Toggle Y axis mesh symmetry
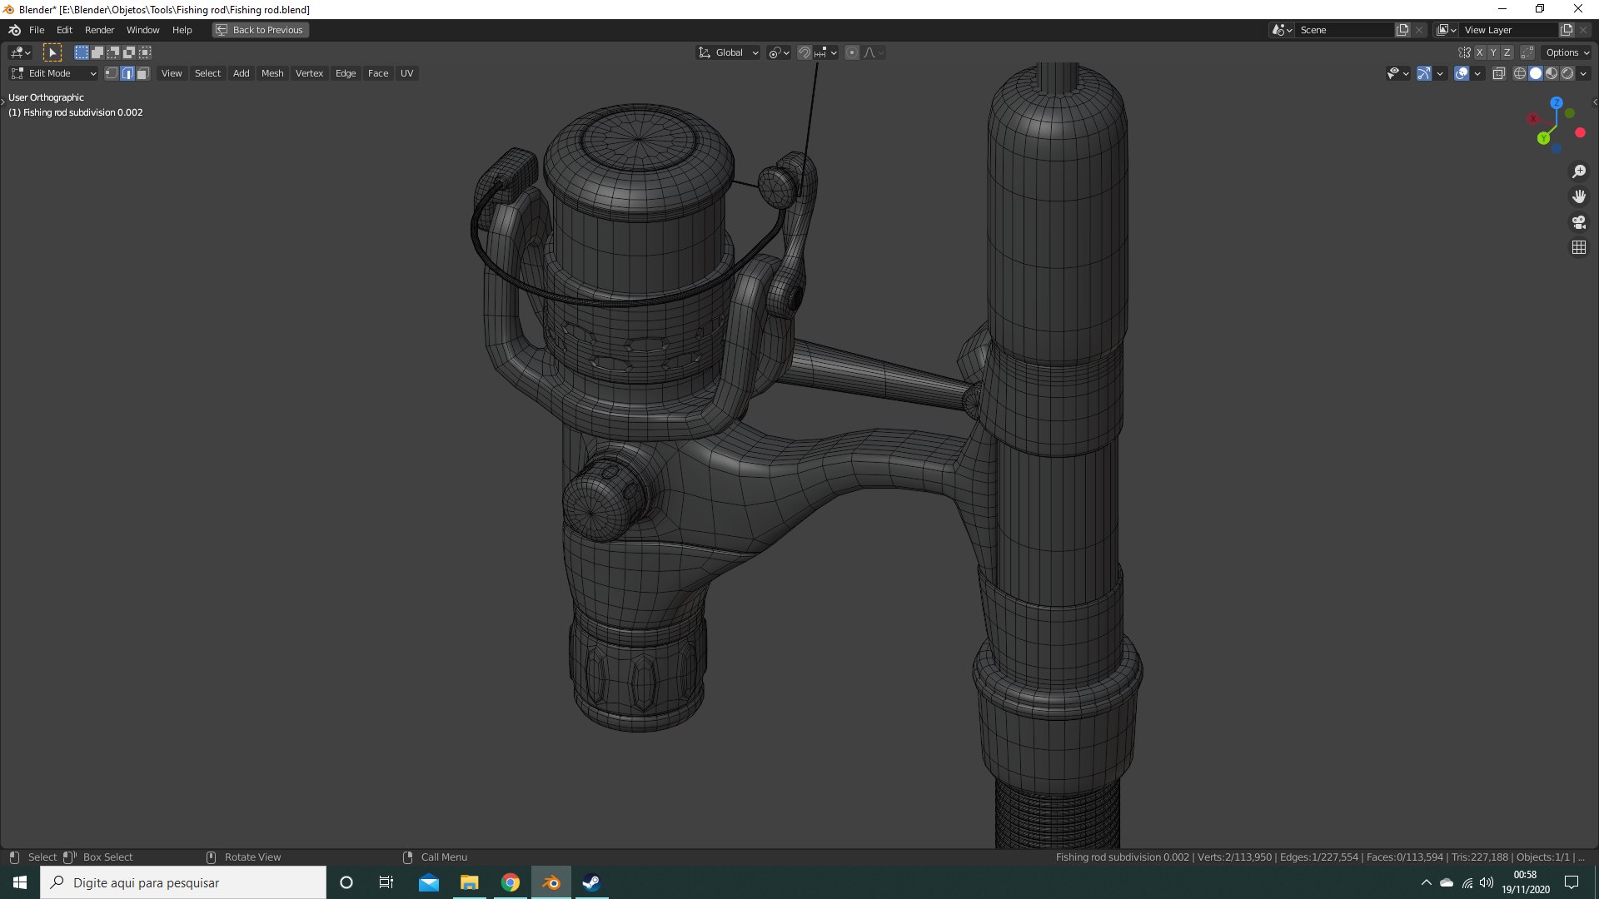This screenshot has width=1599, height=899. point(1493,52)
